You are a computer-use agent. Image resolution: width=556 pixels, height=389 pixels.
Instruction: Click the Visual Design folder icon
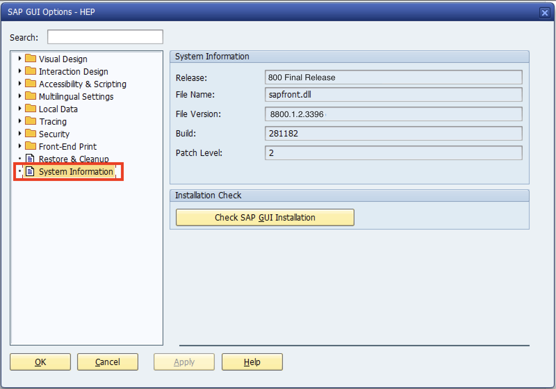pyautogui.click(x=31, y=58)
